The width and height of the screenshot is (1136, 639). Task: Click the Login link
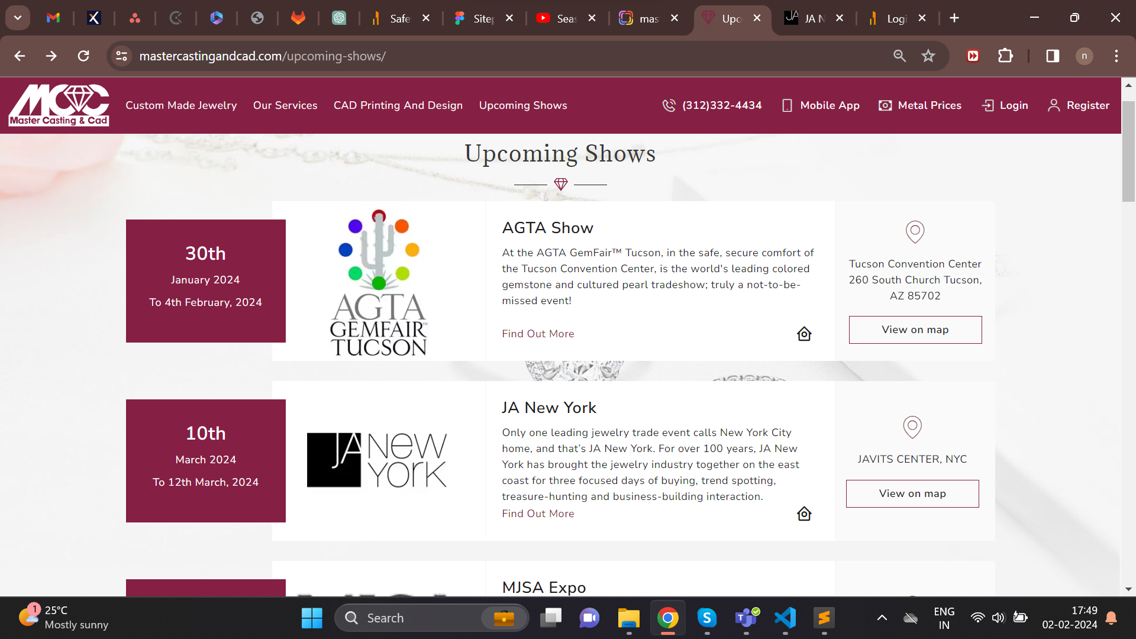1005,105
